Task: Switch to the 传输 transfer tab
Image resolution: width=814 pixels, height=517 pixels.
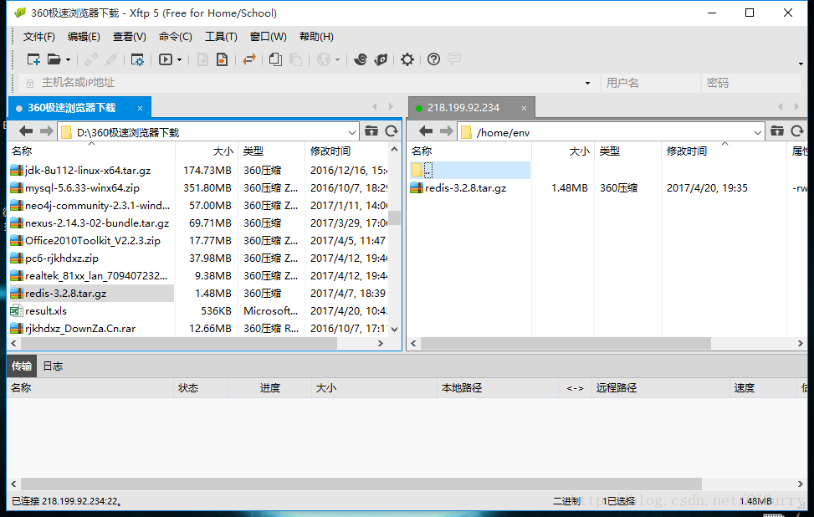Action: [21, 366]
